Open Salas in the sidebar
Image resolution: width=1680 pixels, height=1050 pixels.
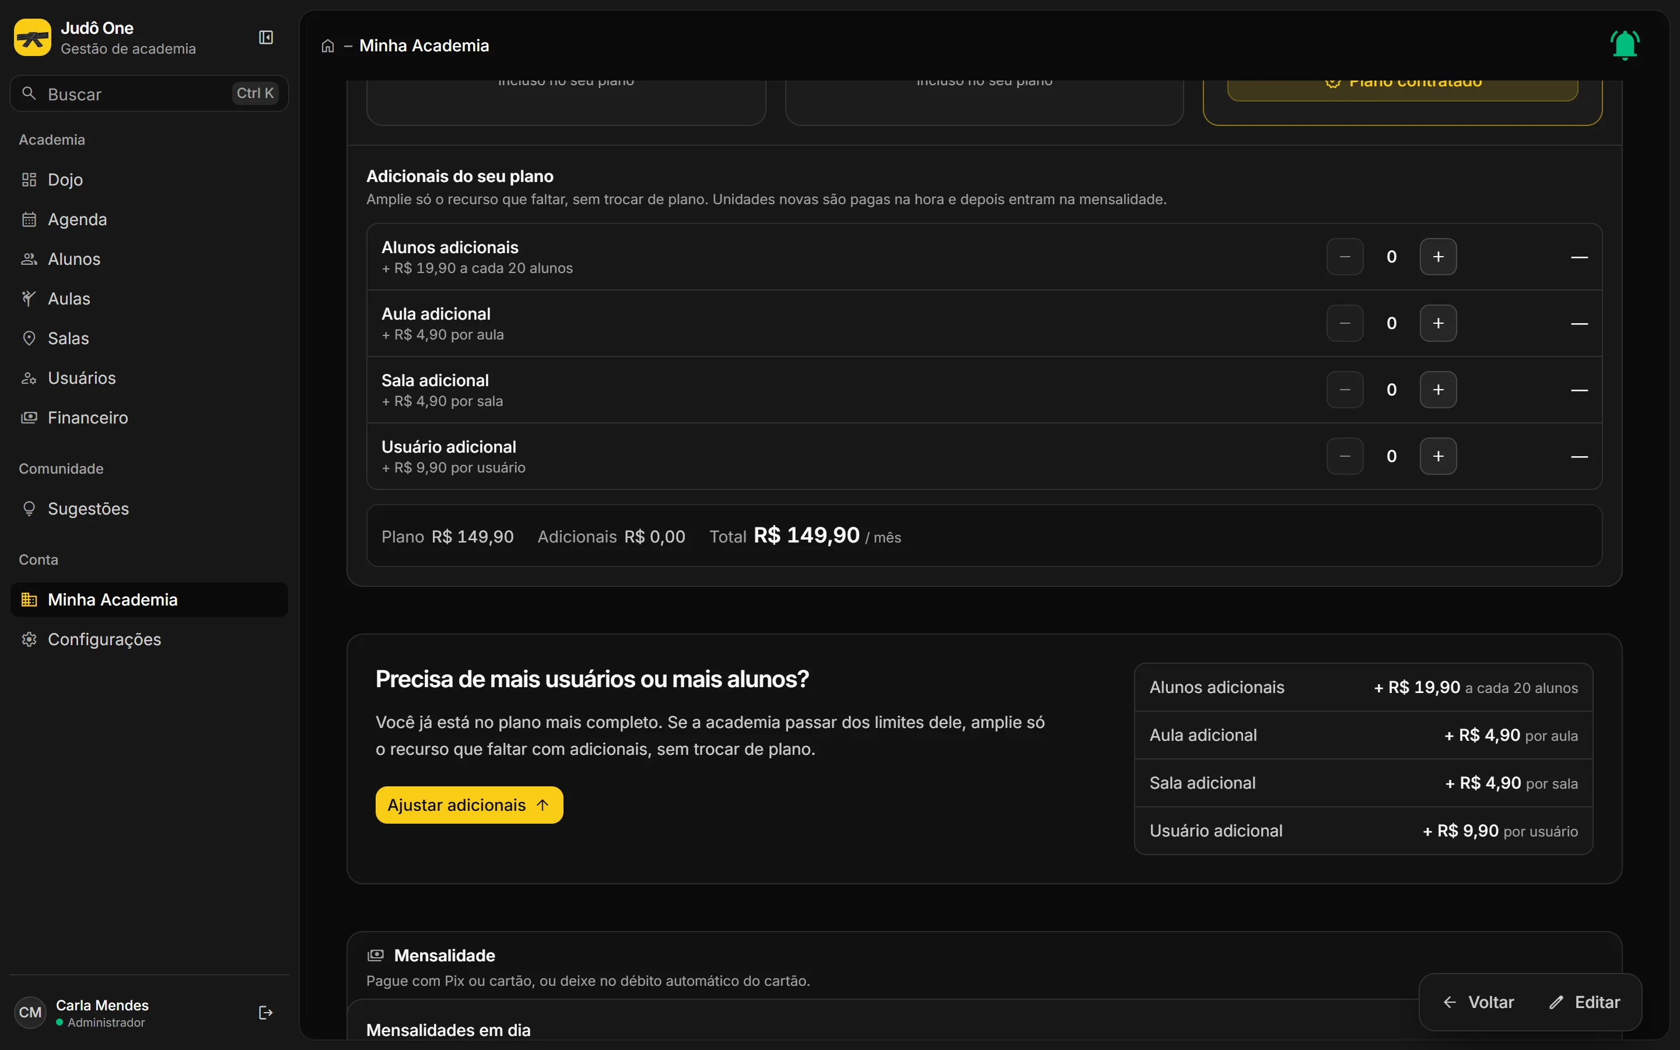[x=149, y=338]
